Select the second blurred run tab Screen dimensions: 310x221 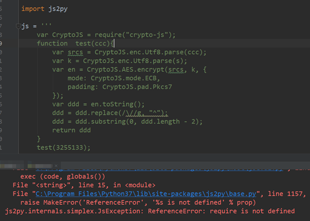coord(40,166)
